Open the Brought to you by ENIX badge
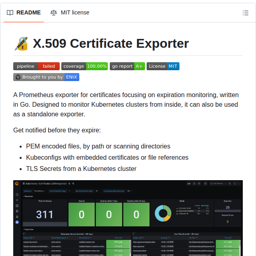 pyautogui.click(x=46, y=77)
